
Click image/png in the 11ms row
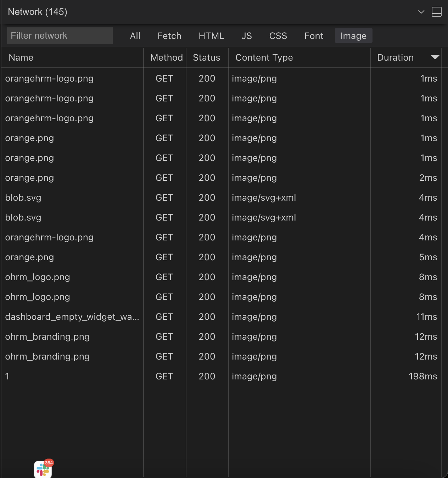[254, 317]
